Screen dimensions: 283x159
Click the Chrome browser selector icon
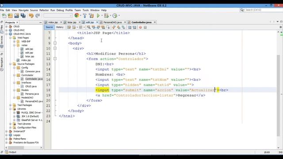[76, 16]
